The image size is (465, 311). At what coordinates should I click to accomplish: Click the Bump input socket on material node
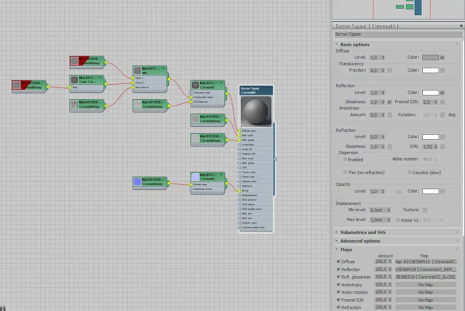[239, 191]
